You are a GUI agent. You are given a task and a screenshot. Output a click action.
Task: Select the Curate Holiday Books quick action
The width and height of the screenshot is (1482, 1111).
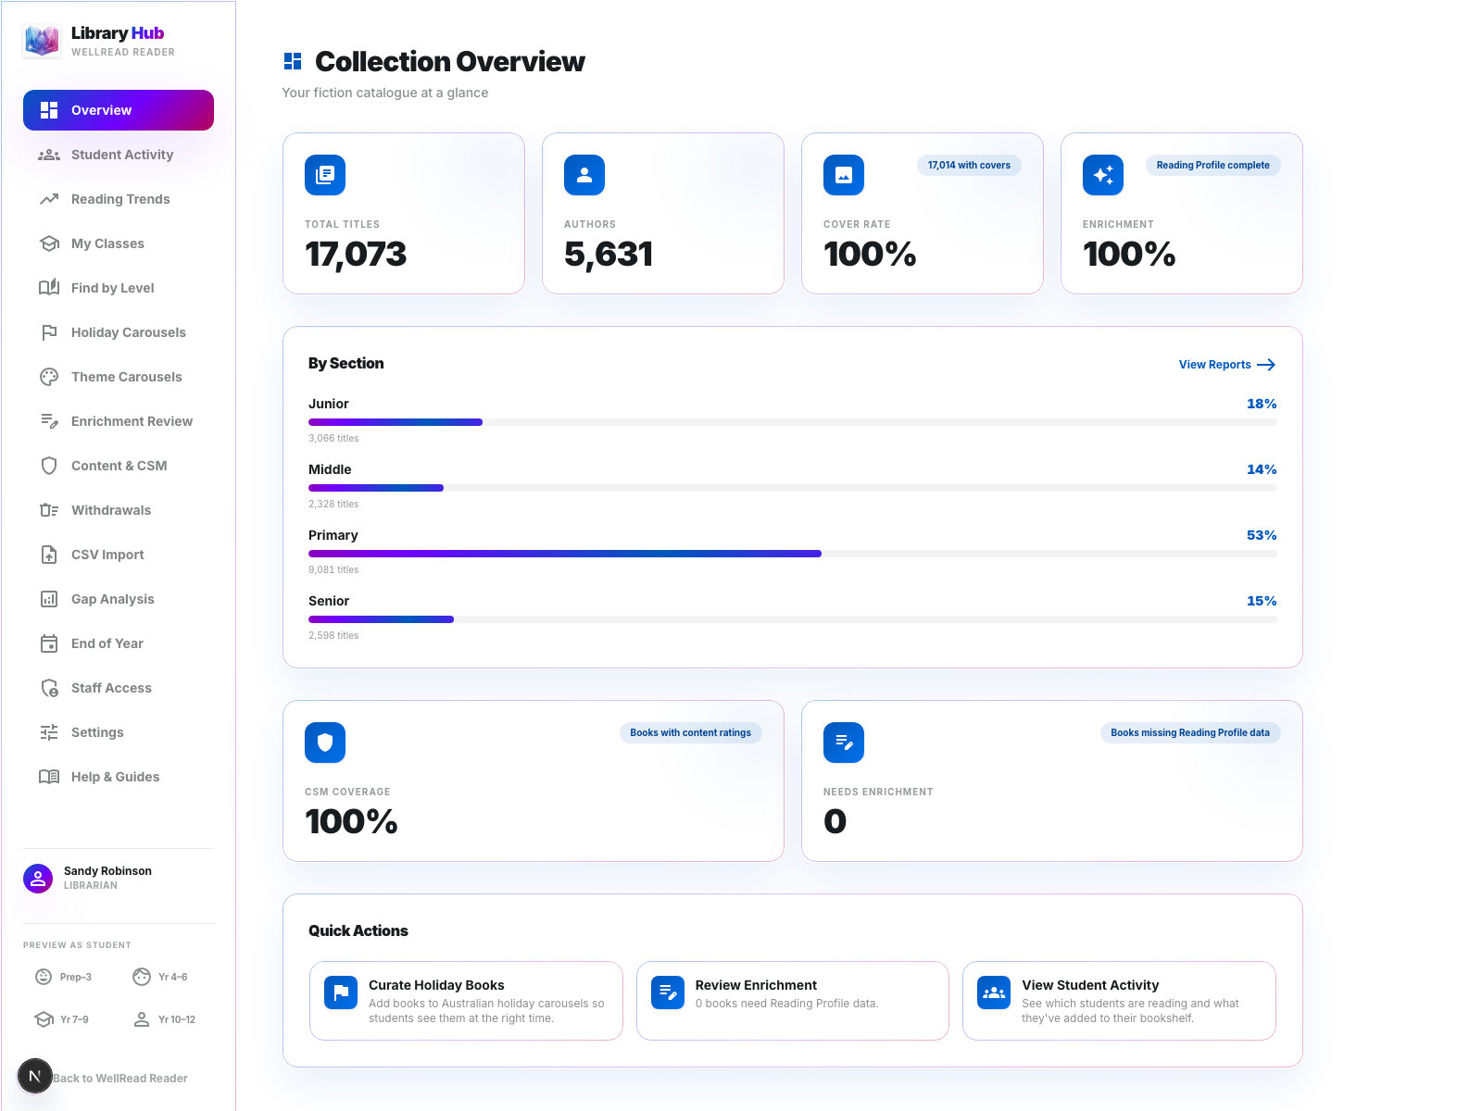[x=465, y=1000]
